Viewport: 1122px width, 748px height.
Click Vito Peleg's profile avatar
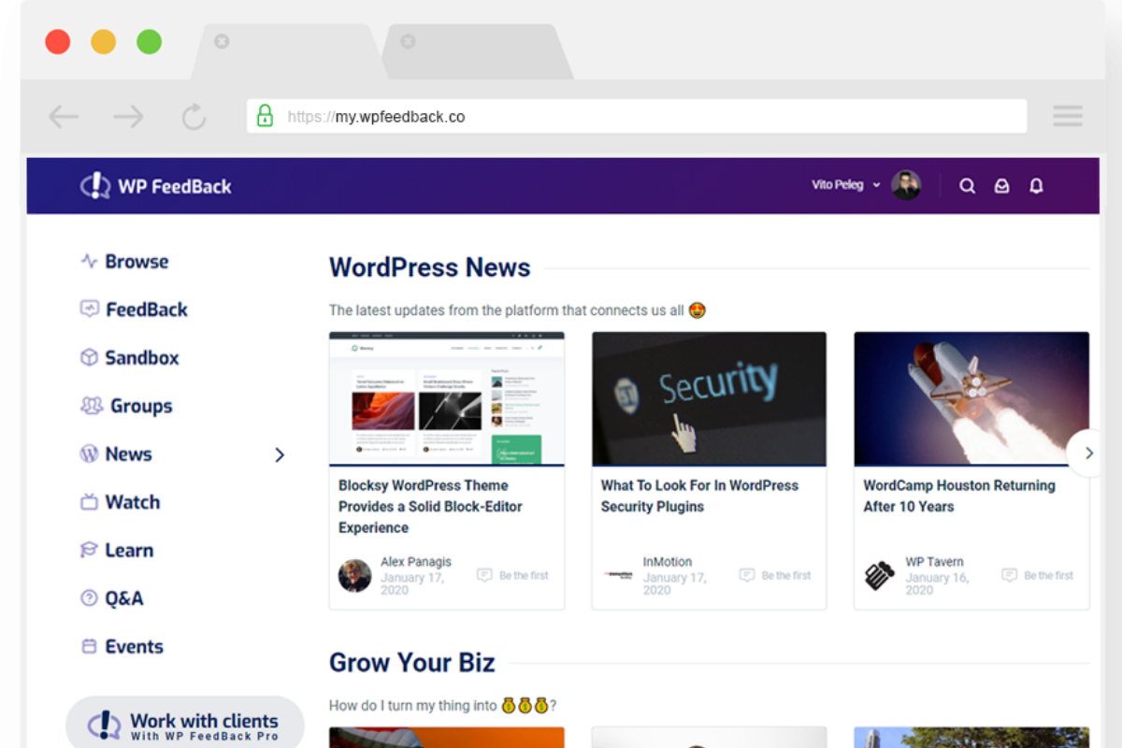pyautogui.click(x=906, y=185)
